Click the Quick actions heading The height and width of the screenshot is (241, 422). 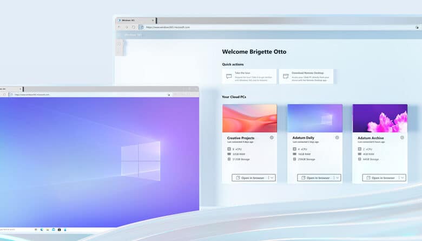tap(233, 64)
